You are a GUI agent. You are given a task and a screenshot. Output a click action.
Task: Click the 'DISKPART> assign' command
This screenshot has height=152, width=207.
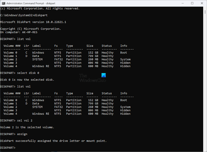pyautogui.click(x=14, y=134)
